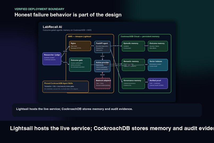Image resolution: width=214 pixels, height=143 pixels.
Task: Click 'Success / failure' in Outcome memory
Action: tap(154, 46)
